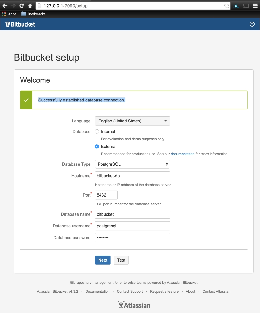Click the browser back arrow
The height and width of the screenshot is (313, 260).
5,6
